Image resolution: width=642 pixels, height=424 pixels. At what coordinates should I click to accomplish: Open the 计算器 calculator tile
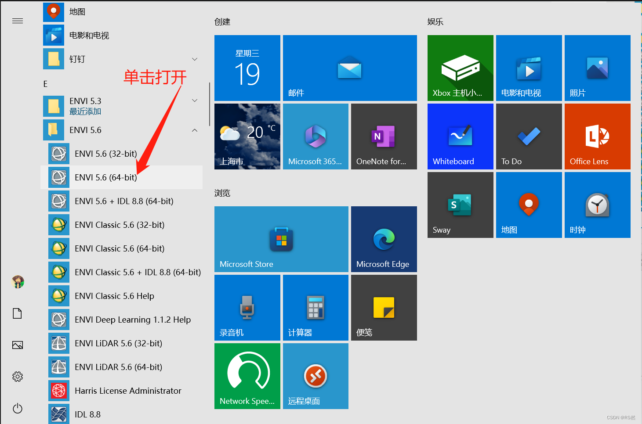pyautogui.click(x=316, y=308)
